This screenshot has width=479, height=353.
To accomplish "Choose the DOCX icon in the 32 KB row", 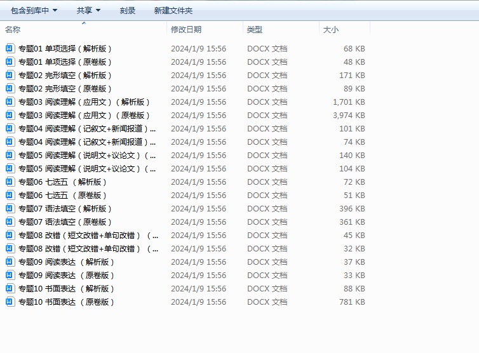I will coord(10,249).
